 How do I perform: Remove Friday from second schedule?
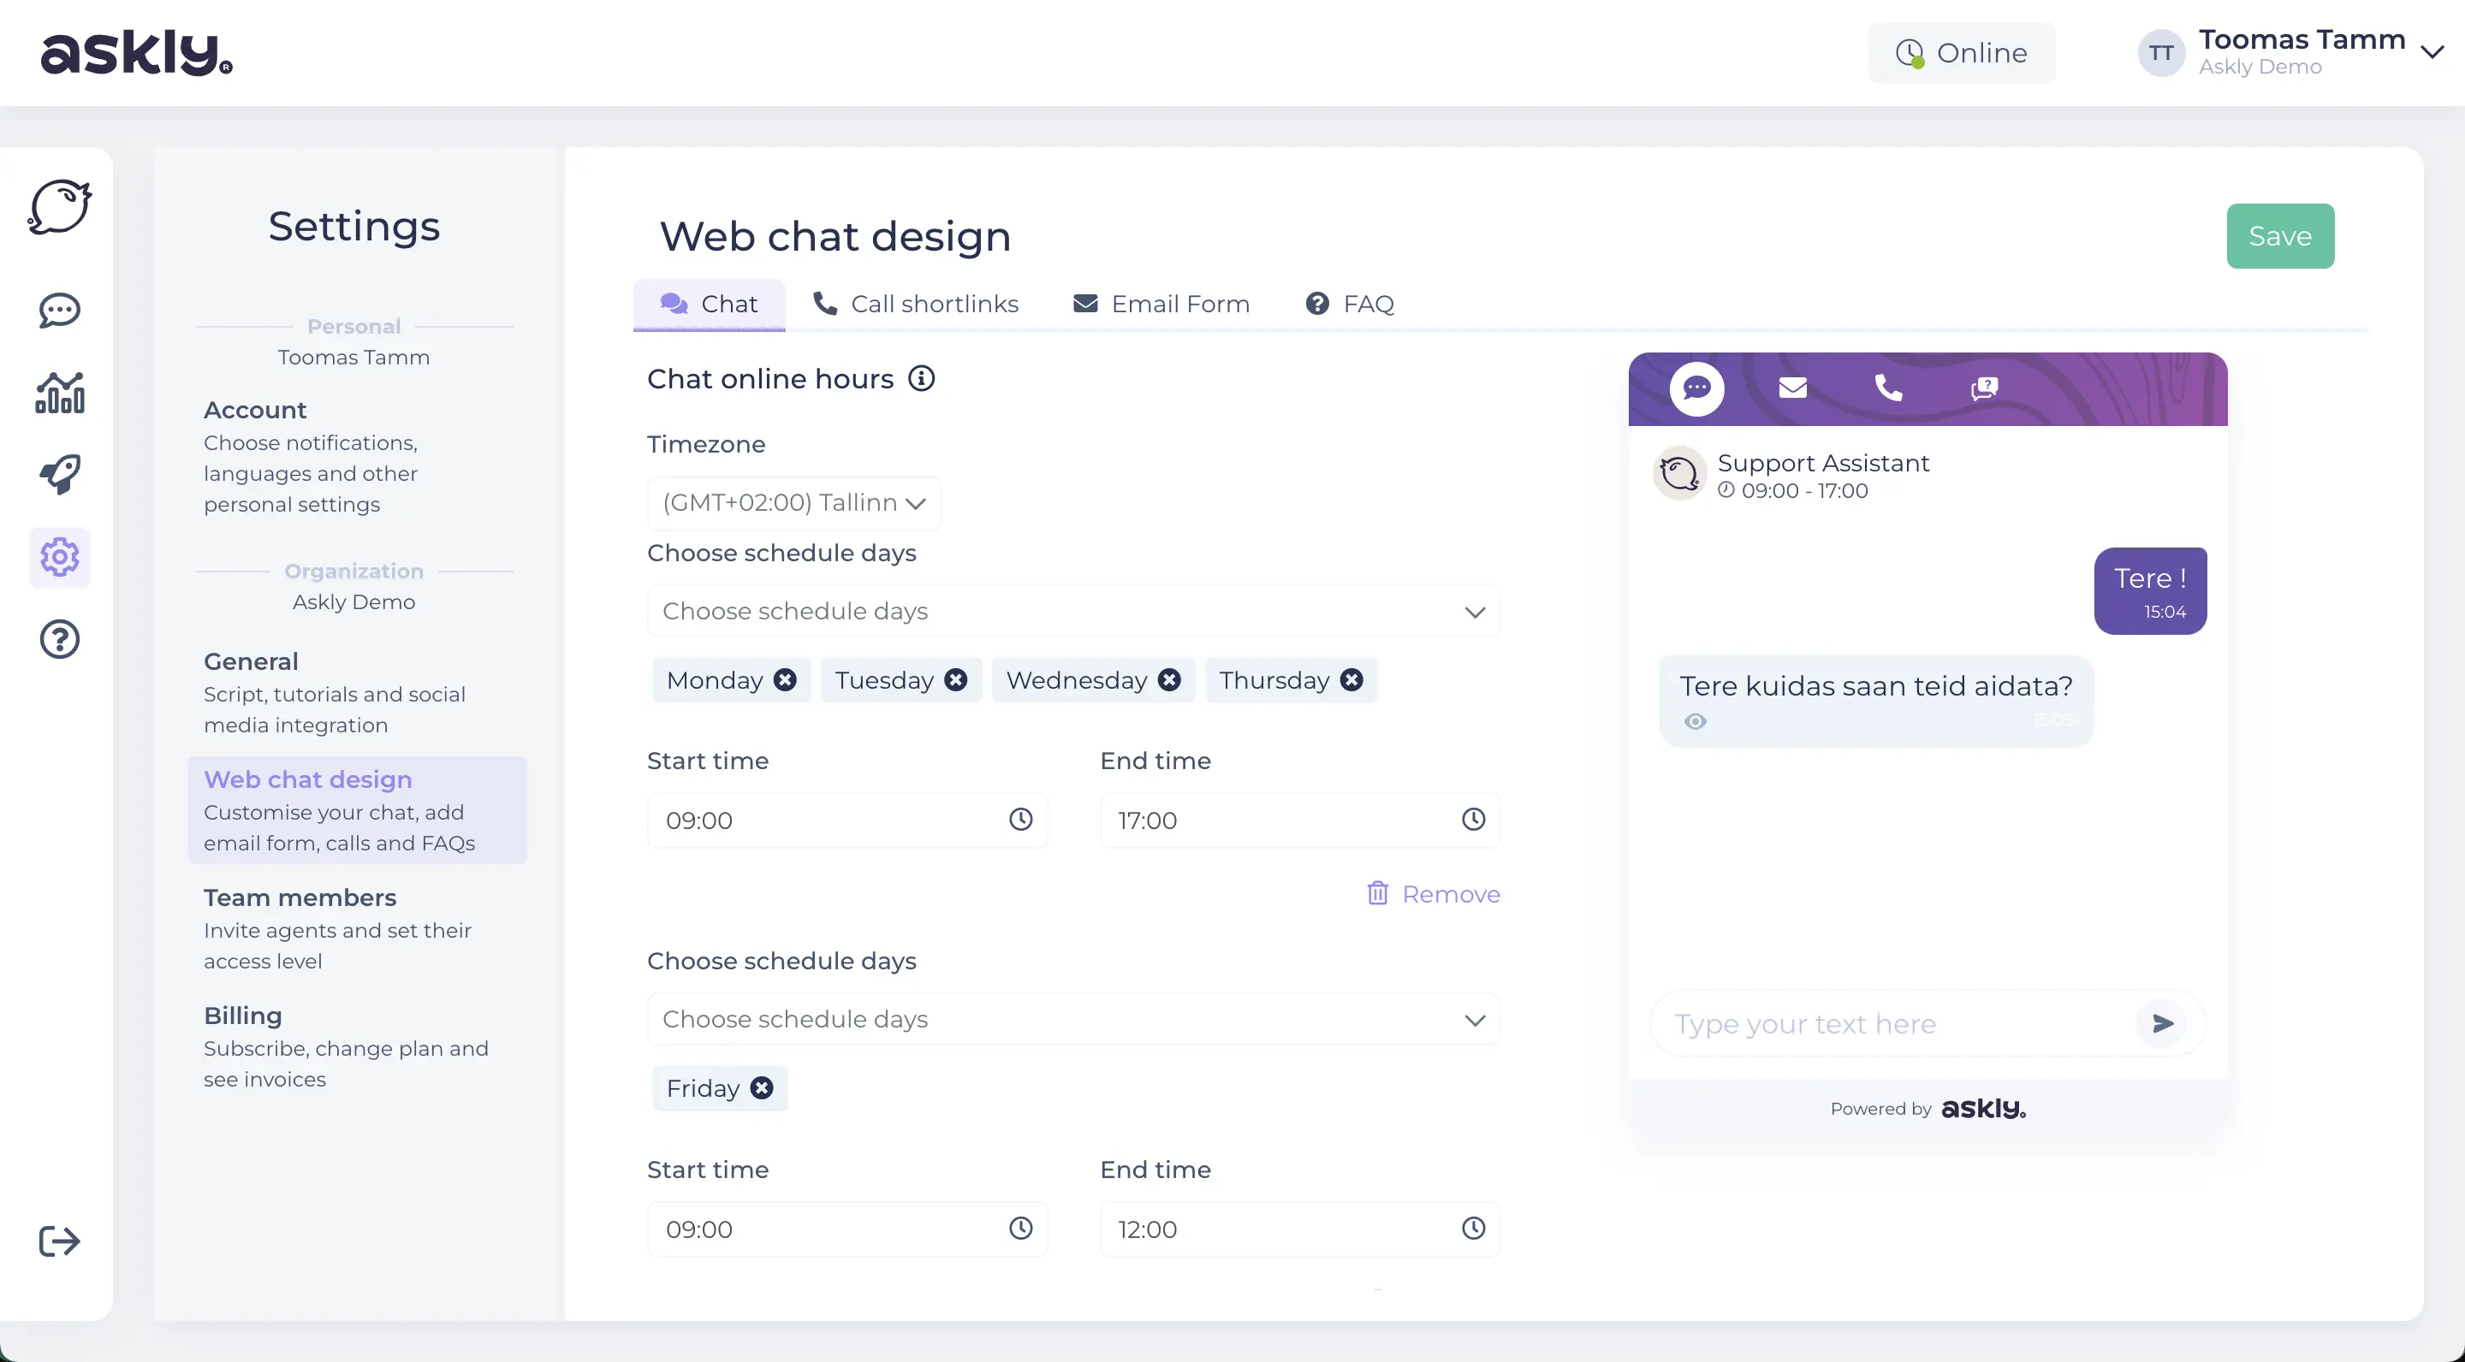[762, 1088]
